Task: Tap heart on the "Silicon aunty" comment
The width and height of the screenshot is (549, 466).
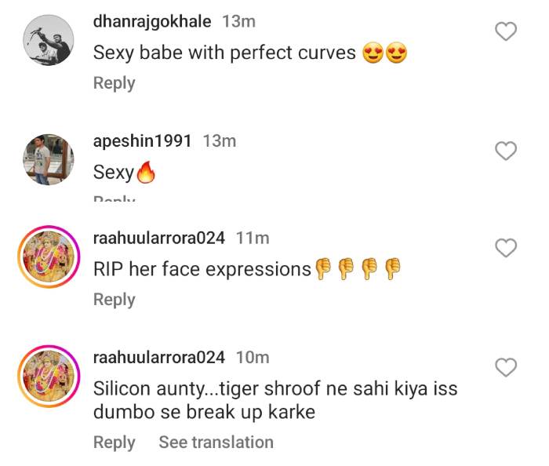Action: (x=507, y=367)
